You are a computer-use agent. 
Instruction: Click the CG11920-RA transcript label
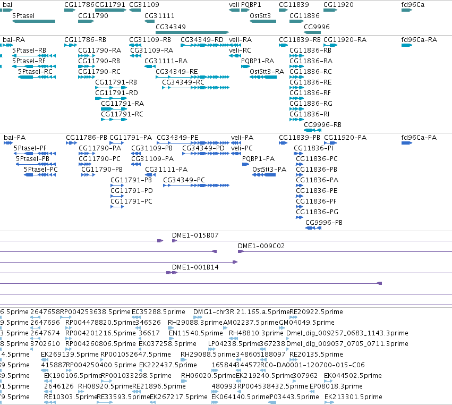click(x=345, y=40)
